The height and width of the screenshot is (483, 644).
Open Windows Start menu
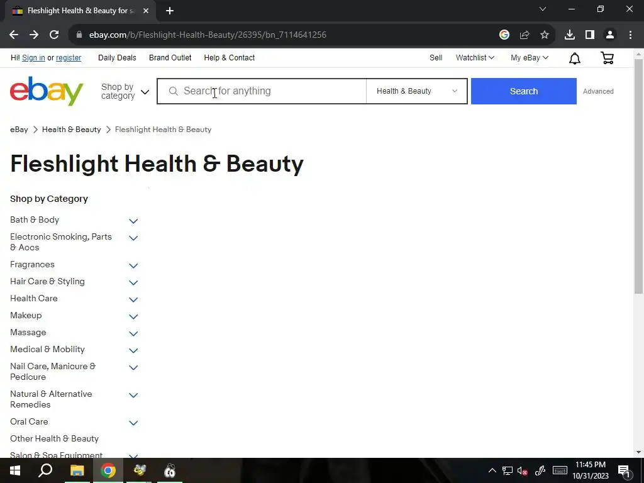(x=15, y=470)
